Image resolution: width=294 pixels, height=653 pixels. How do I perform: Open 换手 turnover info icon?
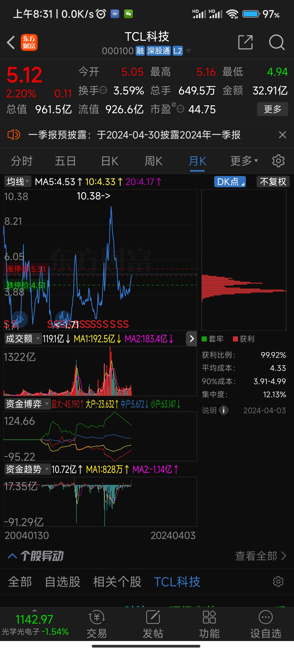pyautogui.click(x=103, y=90)
